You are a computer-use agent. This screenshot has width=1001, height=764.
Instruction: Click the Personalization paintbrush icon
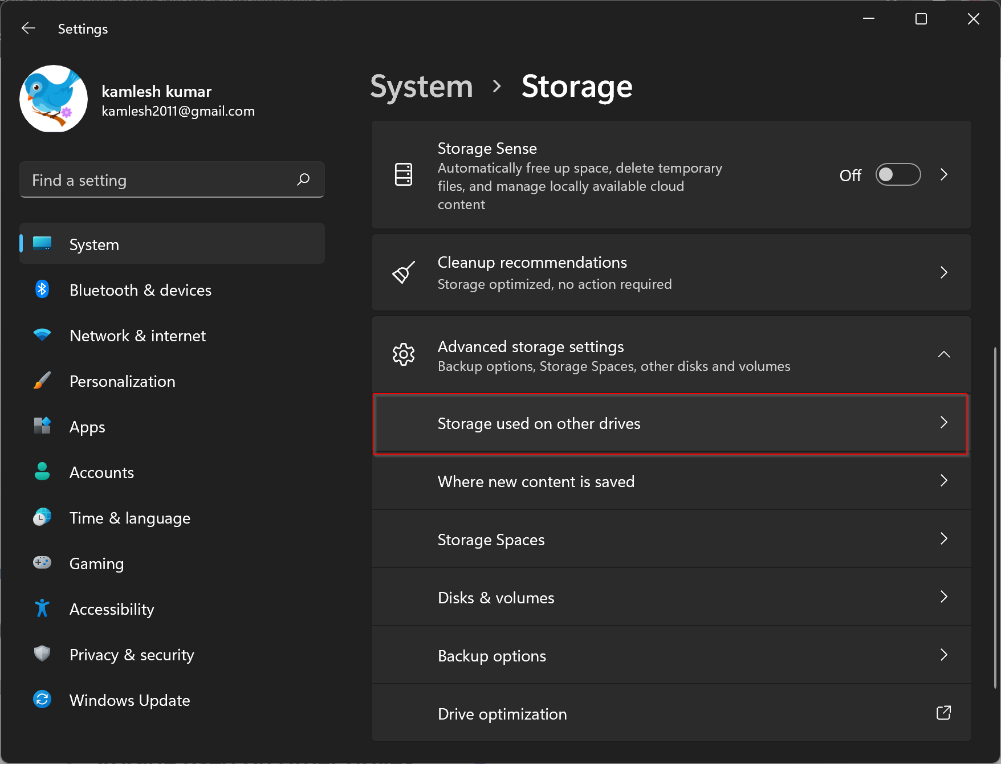pyautogui.click(x=42, y=381)
